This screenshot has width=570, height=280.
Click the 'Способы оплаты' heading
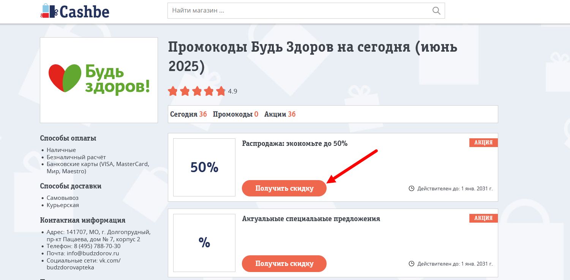pyautogui.click(x=68, y=138)
